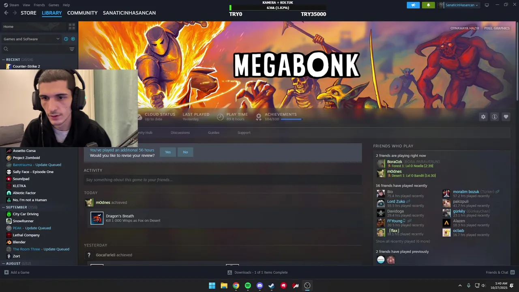The height and width of the screenshot is (292, 519).
Task: Open the Games and Software dropdown
Action: (x=31, y=39)
